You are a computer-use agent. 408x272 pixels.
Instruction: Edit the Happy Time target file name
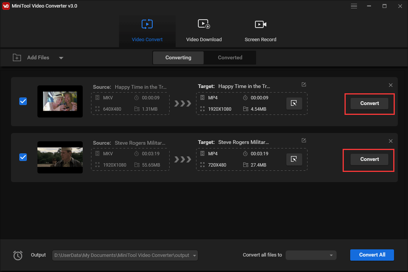pyautogui.click(x=304, y=84)
